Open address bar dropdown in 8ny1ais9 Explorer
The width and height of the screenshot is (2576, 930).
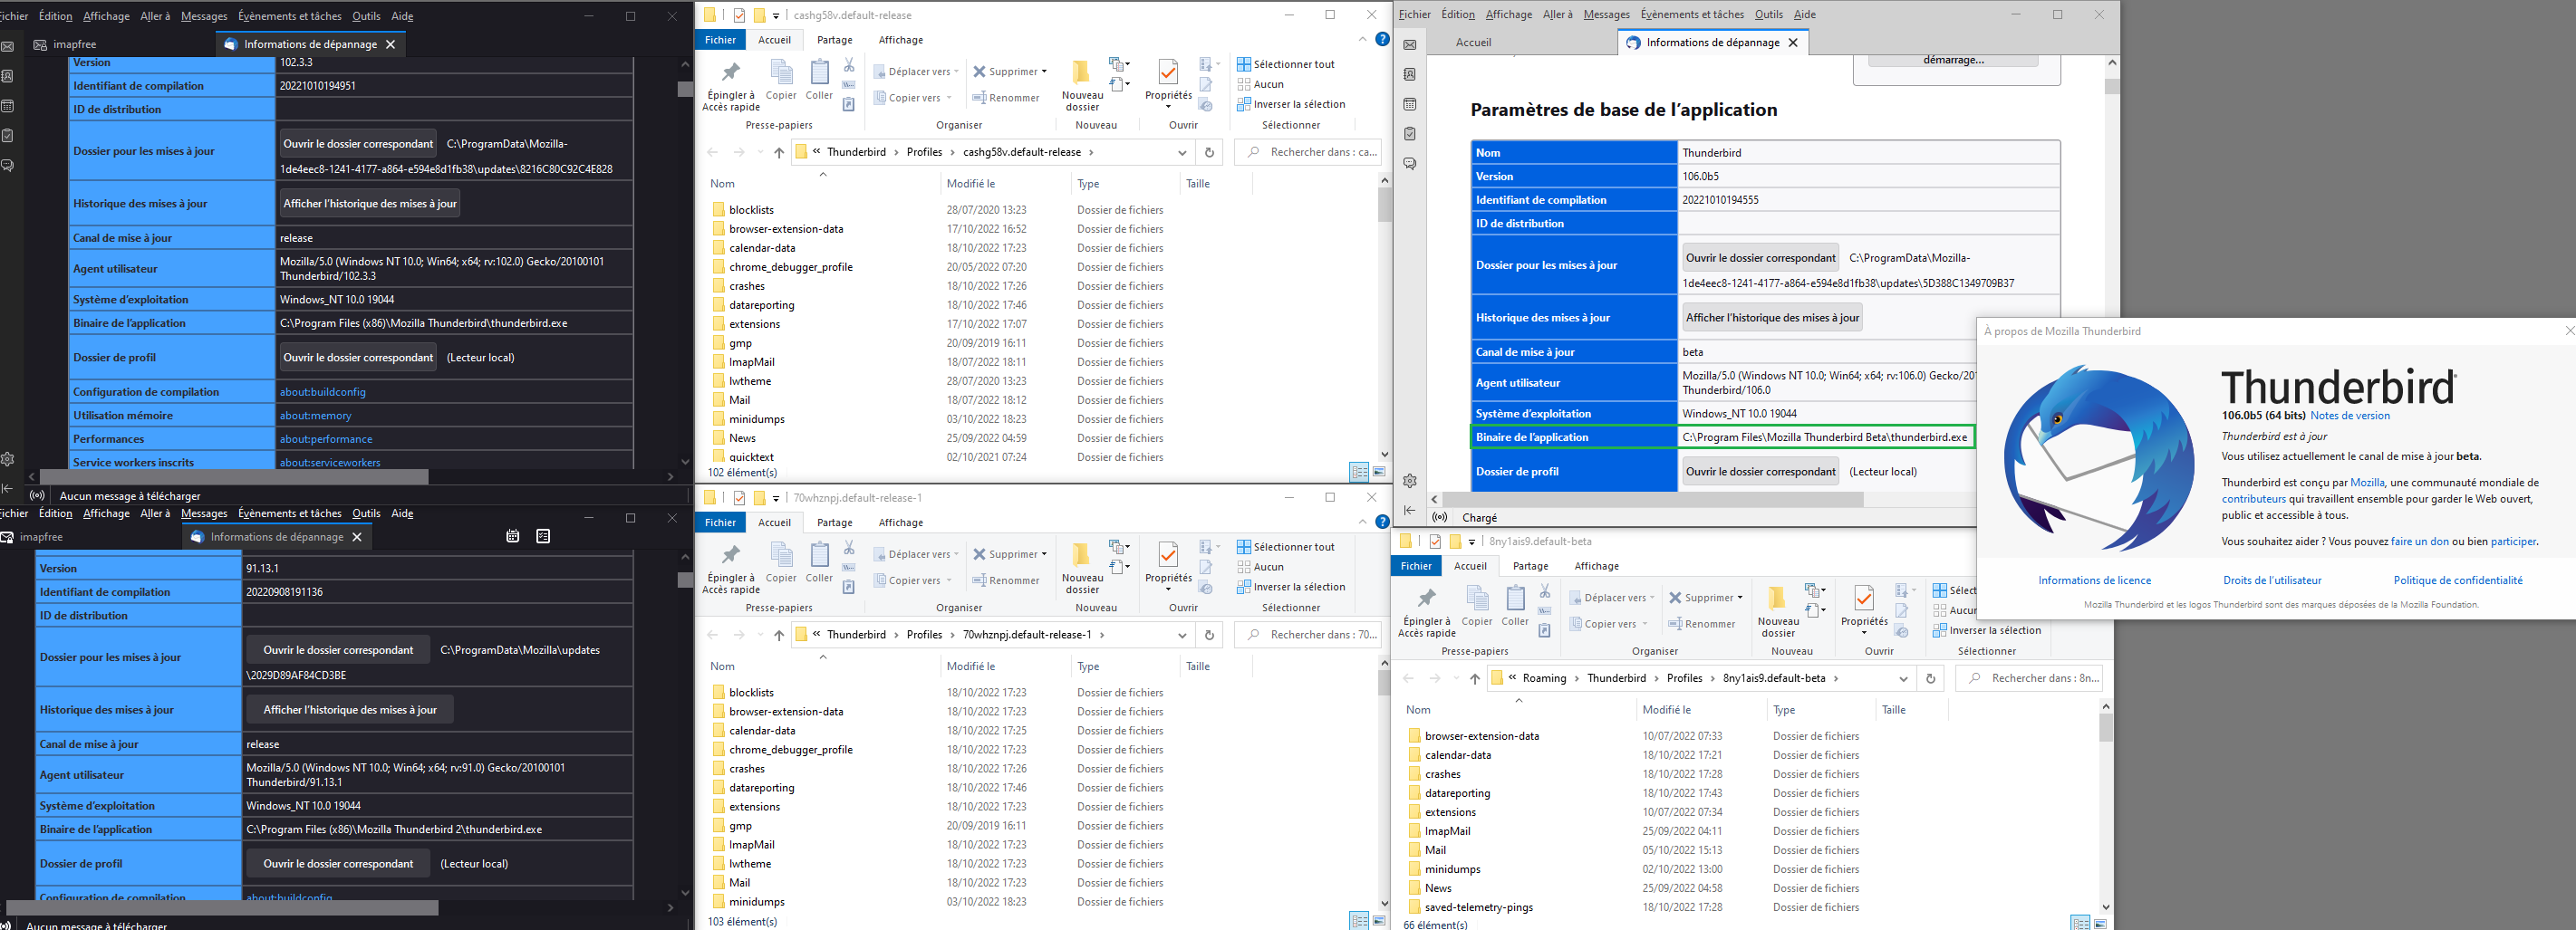pos(1903,679)
